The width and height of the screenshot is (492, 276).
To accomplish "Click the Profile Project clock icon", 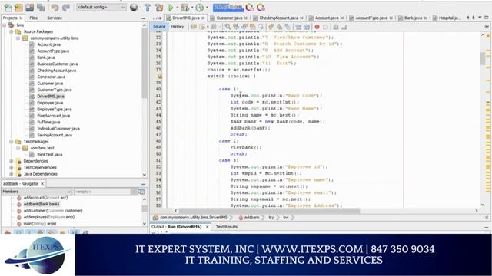I will (200, 7).
